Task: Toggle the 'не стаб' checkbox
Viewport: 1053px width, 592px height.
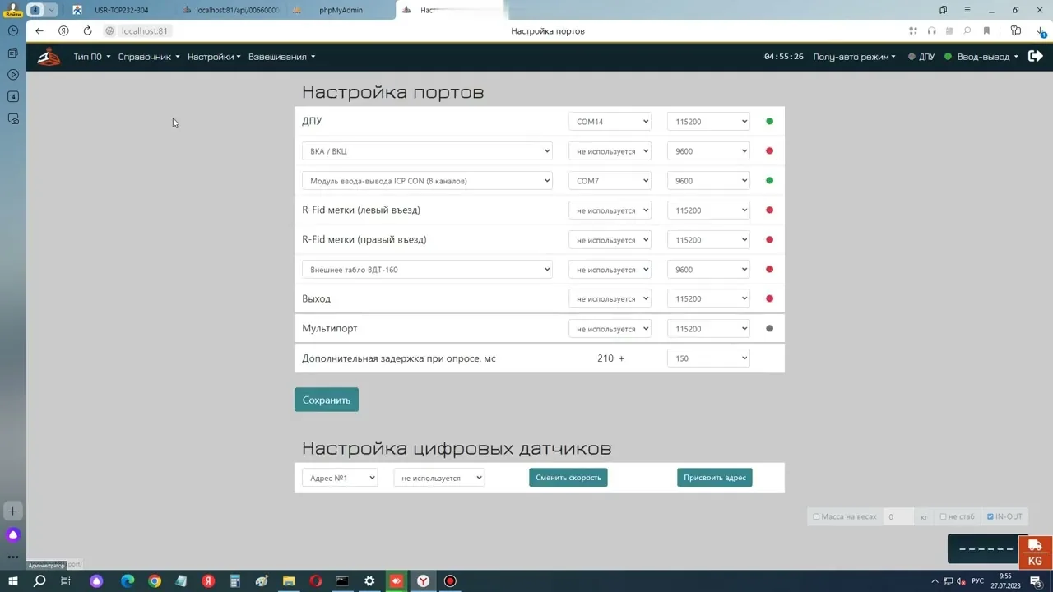Action: pyautogui.click(x=943, y=517)
